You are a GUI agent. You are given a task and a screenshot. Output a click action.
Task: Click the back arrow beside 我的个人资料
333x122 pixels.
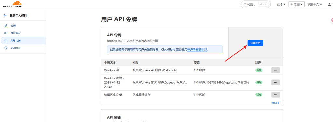(5, 15)
